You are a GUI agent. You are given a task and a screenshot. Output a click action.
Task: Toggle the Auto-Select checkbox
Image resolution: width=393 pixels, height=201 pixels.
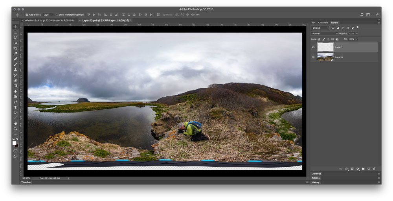[x=27, y=15]
